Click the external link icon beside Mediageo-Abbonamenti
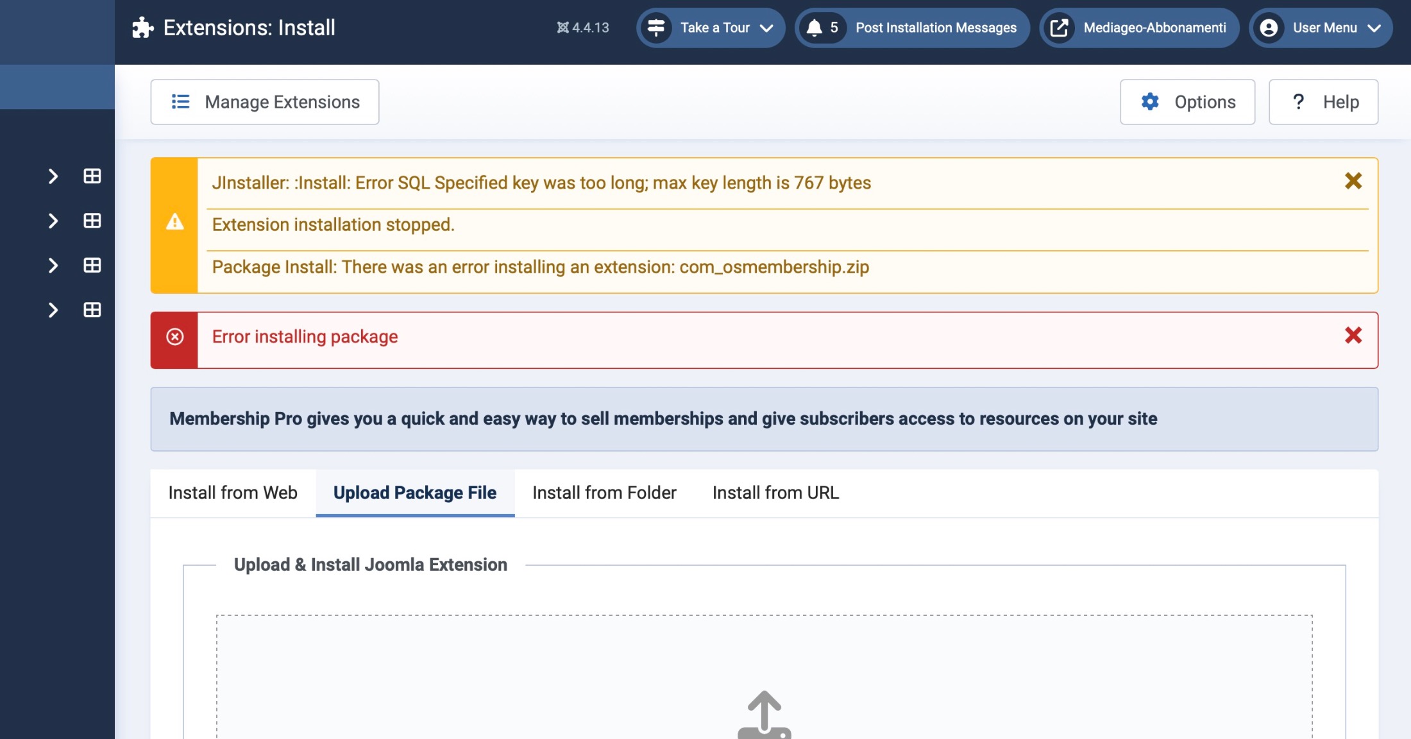The height and width of the screenshot is (739, 1411). 1059,28
